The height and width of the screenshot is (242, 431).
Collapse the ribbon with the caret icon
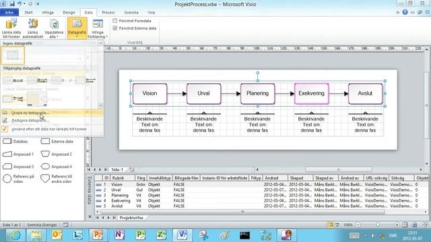click(x=398, y=12)
